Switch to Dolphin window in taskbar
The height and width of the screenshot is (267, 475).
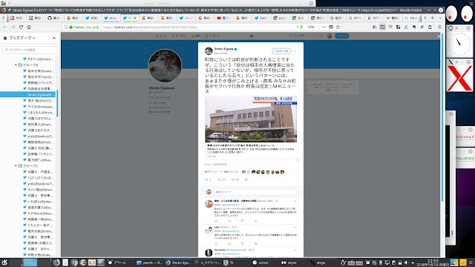[x=150, y=263]
